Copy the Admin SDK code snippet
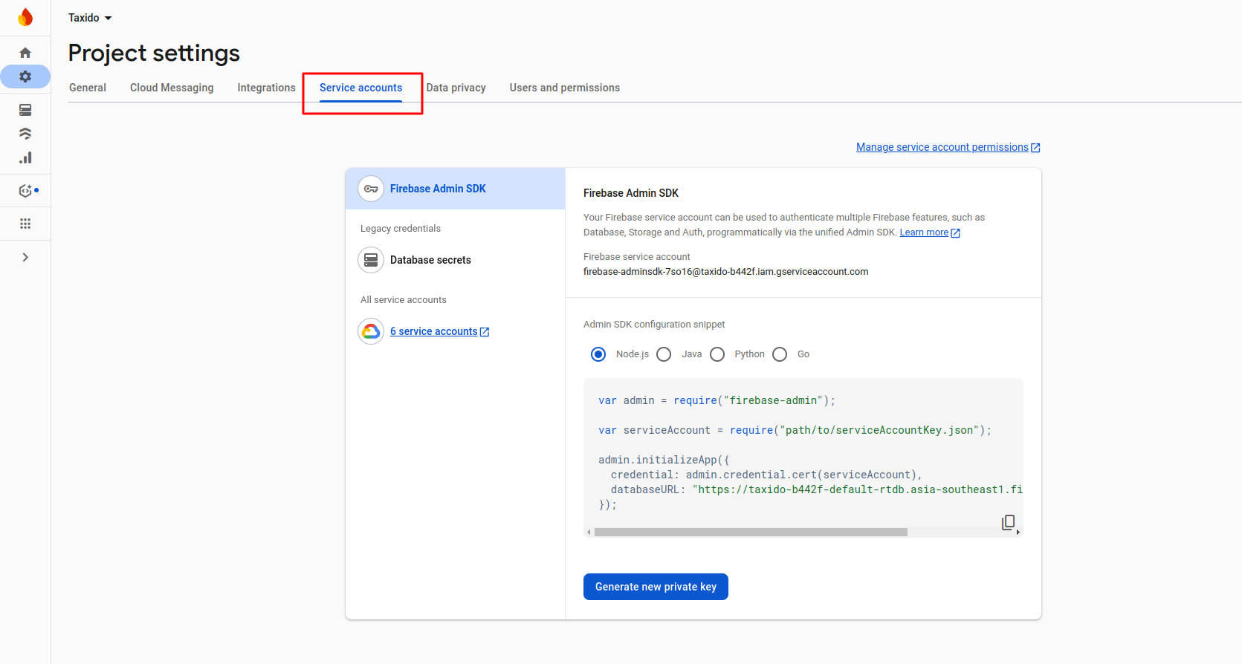 tap(1008, 522)
